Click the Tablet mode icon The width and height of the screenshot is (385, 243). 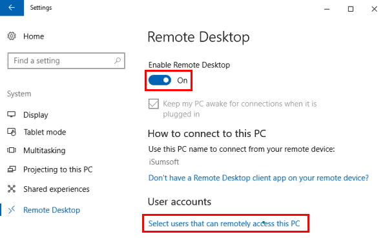12,132
